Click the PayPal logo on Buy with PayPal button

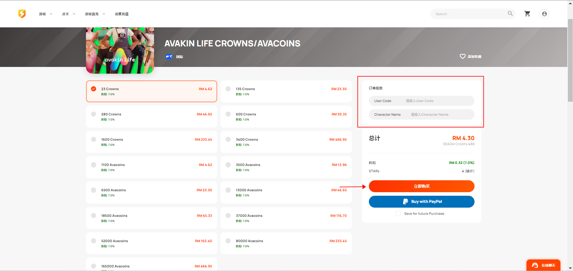[405, 202]
